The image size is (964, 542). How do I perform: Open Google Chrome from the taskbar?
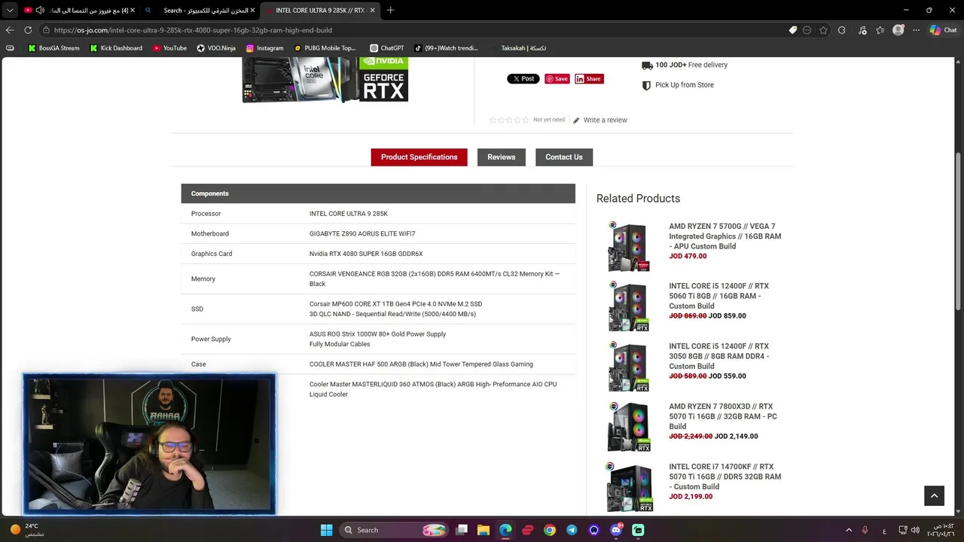pyautogui.click(x=550, y=530)
